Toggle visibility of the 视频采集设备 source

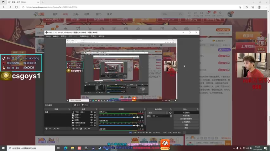tap(91, 122)
